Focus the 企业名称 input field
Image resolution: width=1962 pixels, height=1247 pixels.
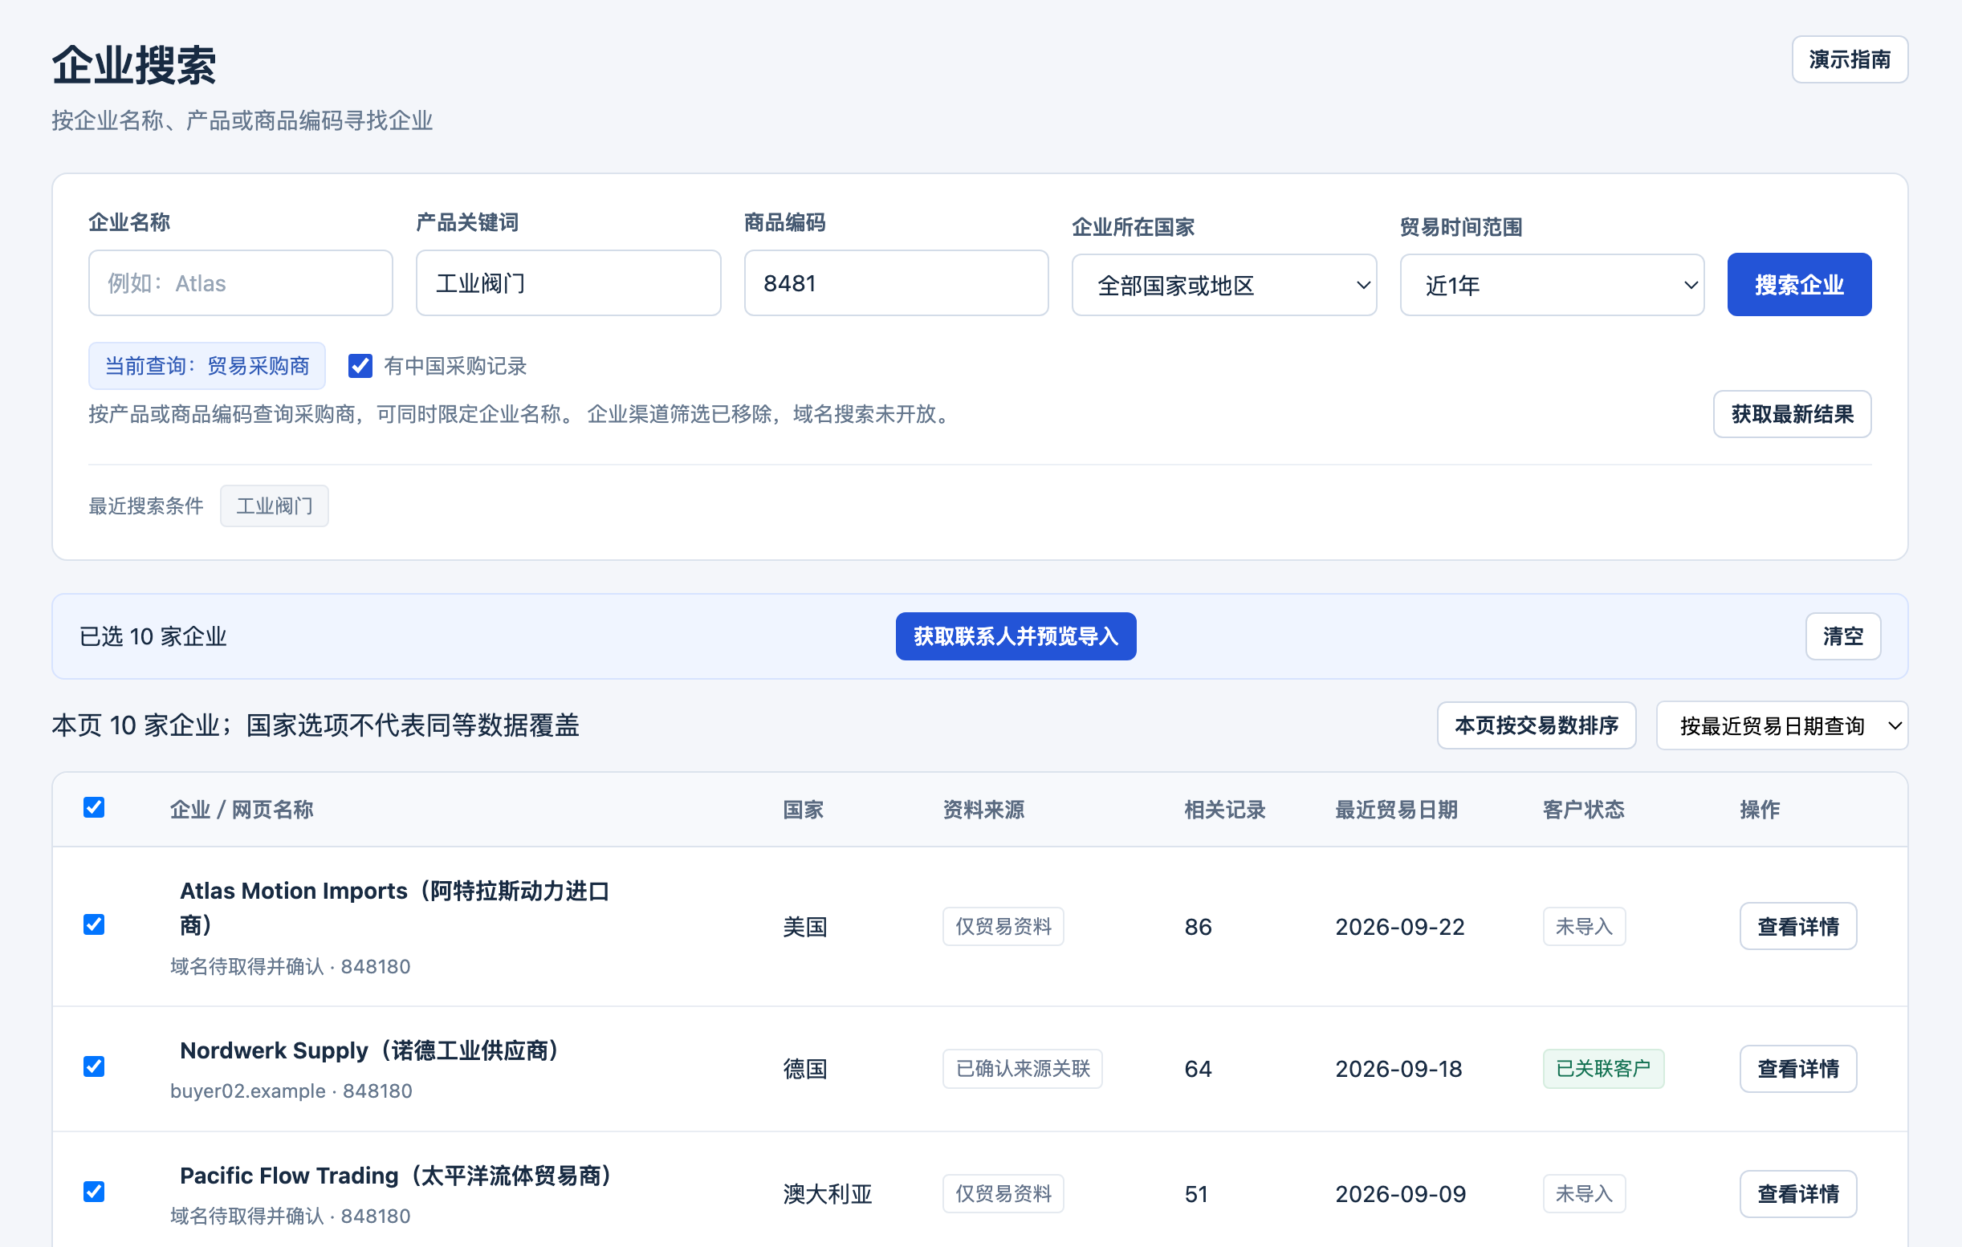(240, 283)
